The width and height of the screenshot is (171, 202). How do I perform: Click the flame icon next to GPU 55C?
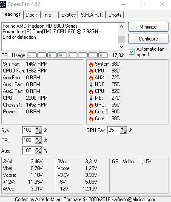click(x=91, y=105)
